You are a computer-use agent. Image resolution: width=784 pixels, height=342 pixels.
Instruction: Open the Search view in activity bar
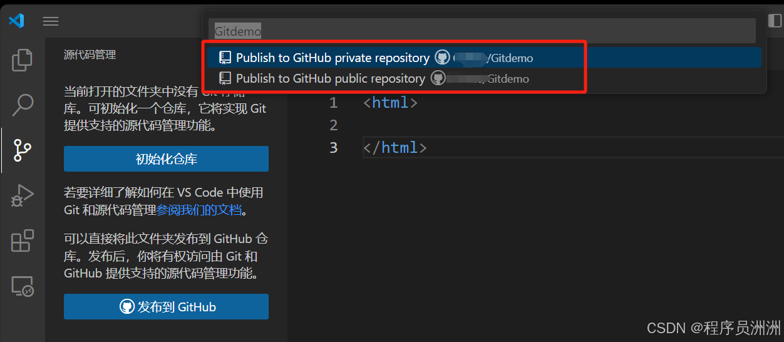point(23,105)
